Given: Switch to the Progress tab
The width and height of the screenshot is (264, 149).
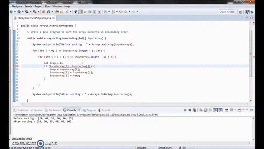Looking at the screenshot, I should [89, 110].
